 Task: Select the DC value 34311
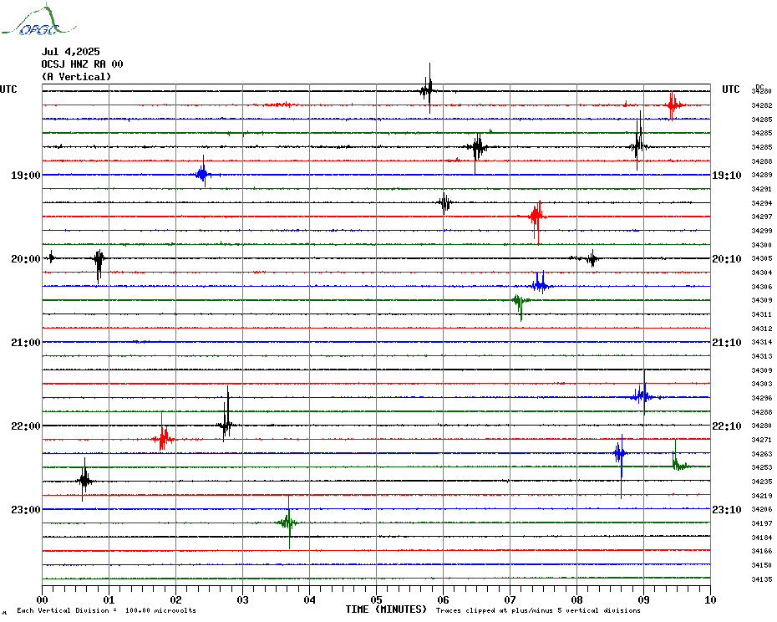[762, 314]
